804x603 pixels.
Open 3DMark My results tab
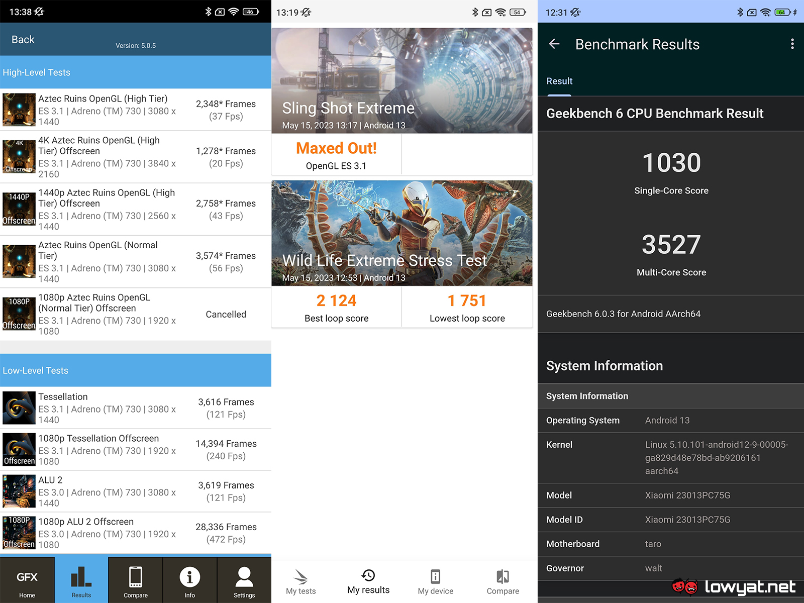pos(368,582)
